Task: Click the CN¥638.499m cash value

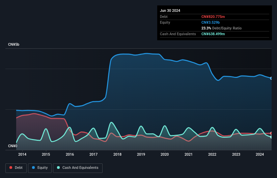Action: click(213, 34)
